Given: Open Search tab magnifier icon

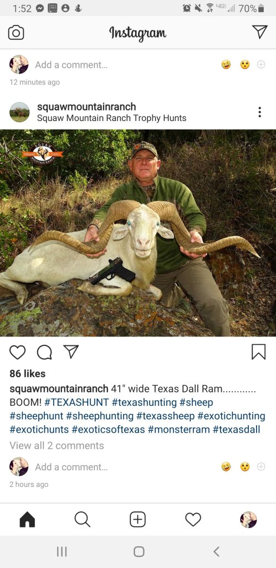Looking at the screenshot, I should click(x=83, y=520).
